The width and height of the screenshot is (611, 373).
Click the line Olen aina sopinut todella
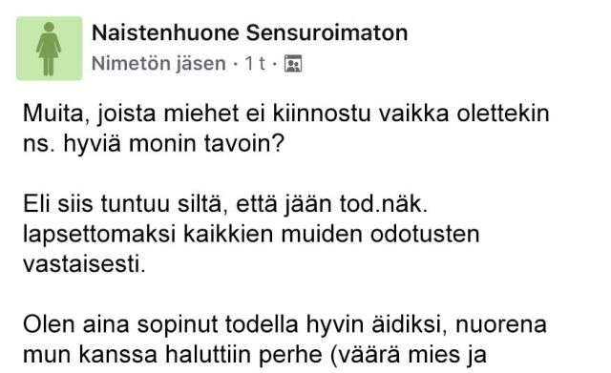click(x=284, y=325)
